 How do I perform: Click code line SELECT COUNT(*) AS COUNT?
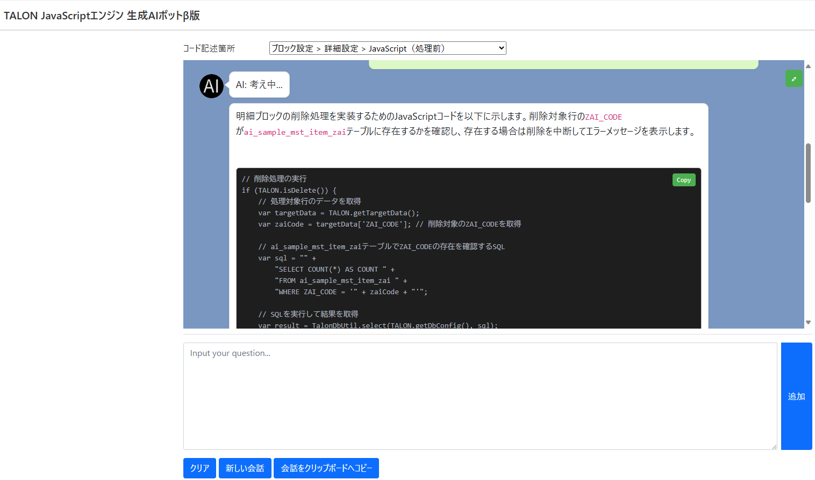click(x=335, y=269)
